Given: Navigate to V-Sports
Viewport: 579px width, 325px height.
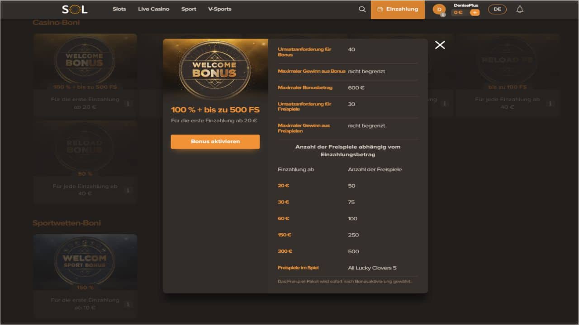Looking at the screenshot, I should pyautogui.click(x=220, y=9).
